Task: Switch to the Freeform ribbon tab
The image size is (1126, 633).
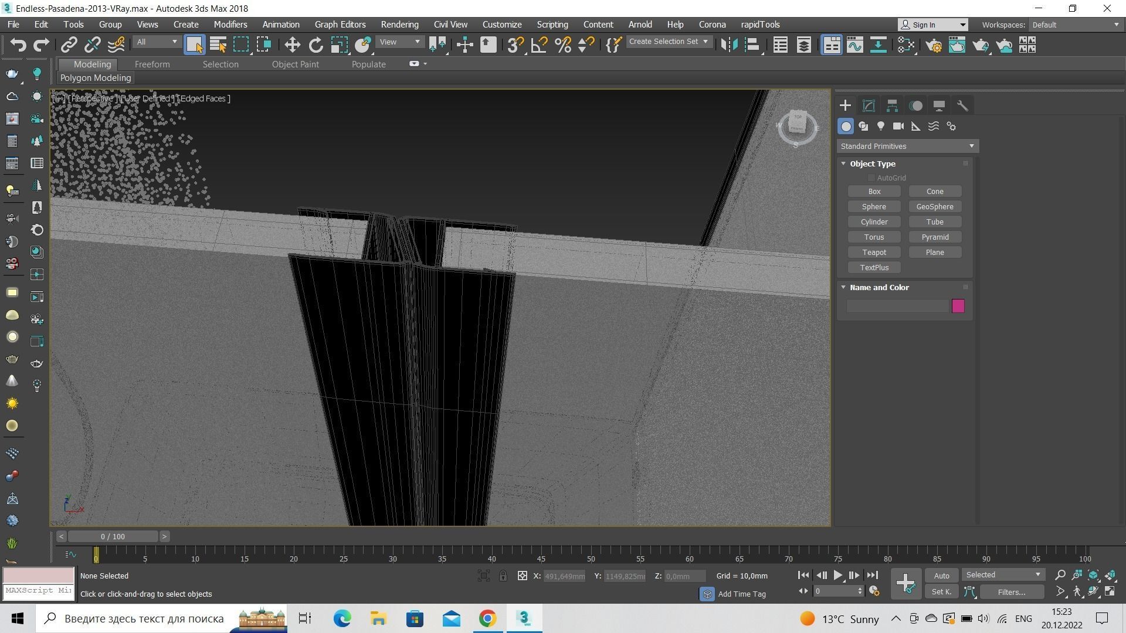Action: [152, 64]
